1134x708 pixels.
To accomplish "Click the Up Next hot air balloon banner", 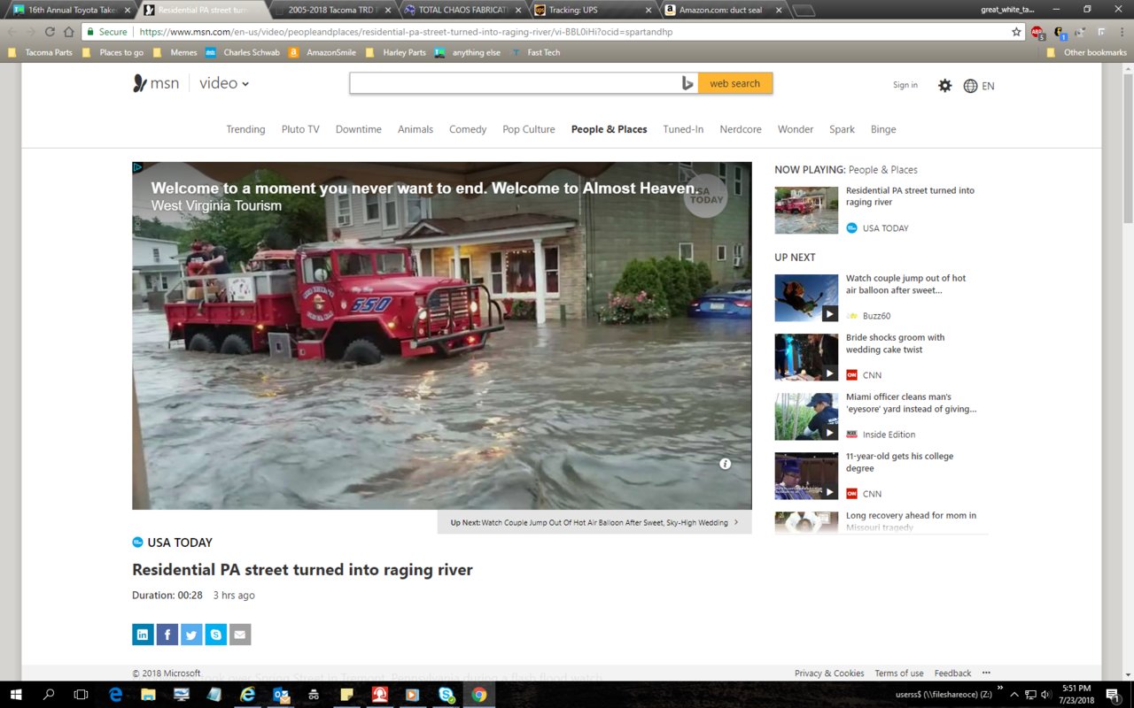I will click(594, 522).
